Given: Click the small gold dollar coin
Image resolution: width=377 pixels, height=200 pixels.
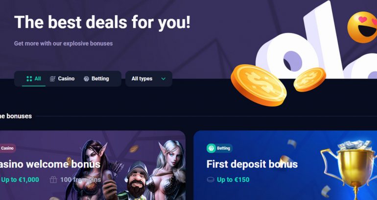Looking at the screenshot, I should coord(309,80).
